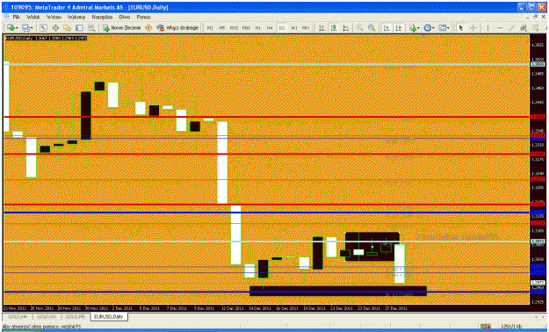The height and width of the screenshot is (332, 549).
Task: Open the Pomoc menu
Action: tap(143, 17)
